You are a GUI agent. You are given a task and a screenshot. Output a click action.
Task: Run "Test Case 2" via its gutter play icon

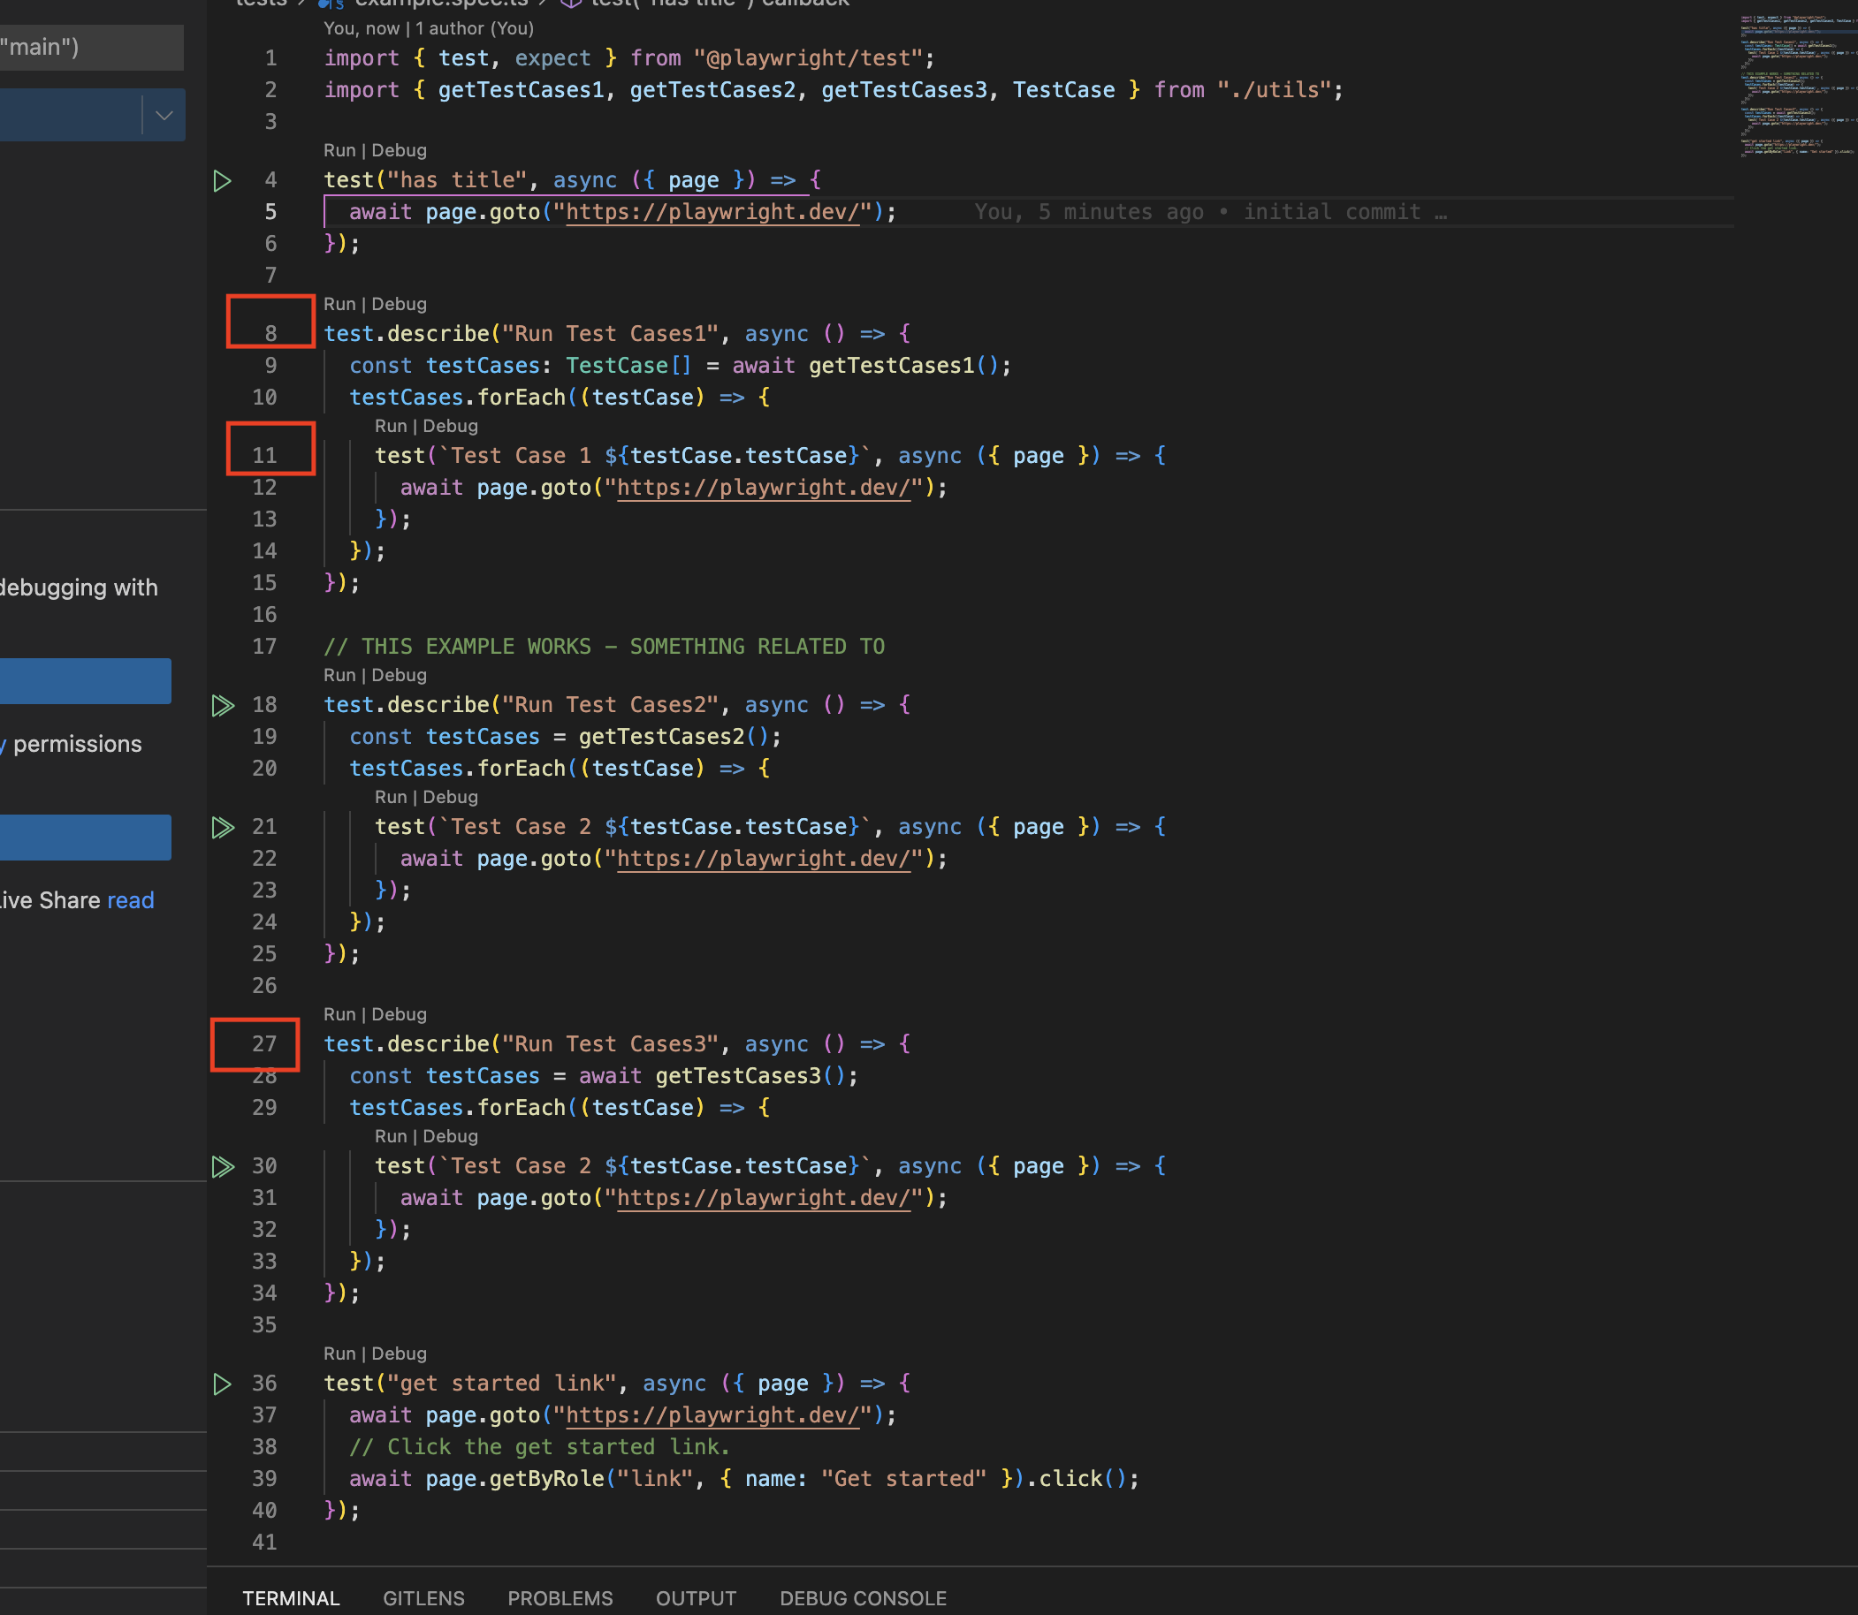[222, 826]
